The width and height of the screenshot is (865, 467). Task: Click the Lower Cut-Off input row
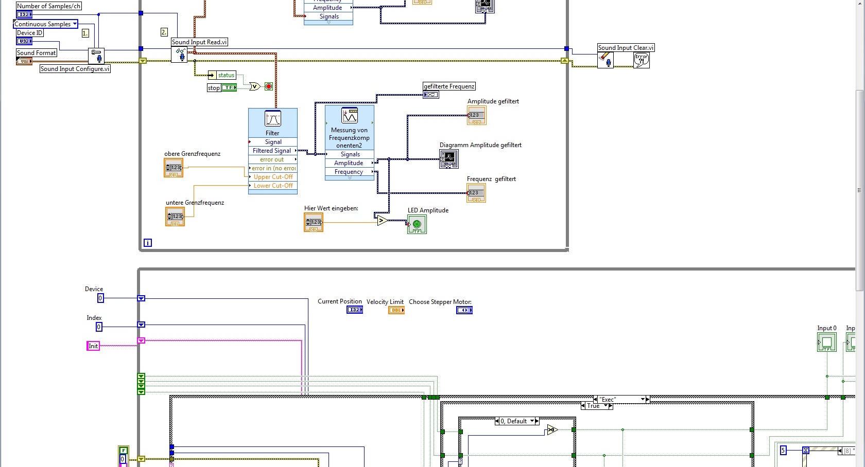(273, 186)
